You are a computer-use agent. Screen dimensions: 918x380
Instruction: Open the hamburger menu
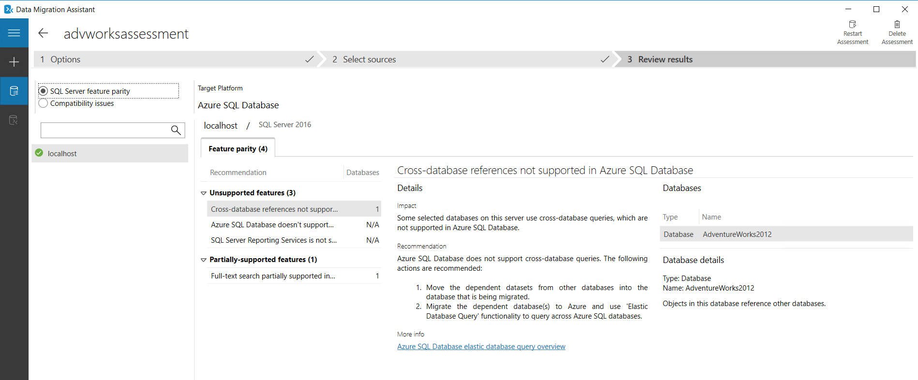pos(14,33)
